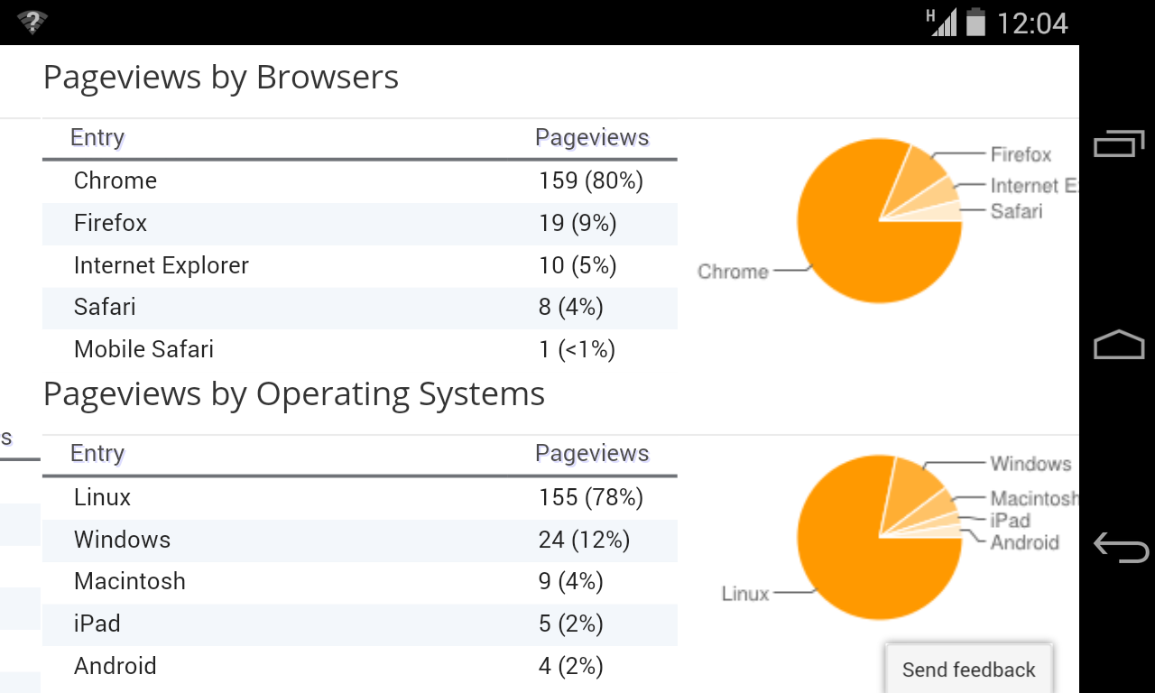Screen dimensions: 1155x693
Task: Open the recent apps navigation icon
Action: coord(1119,143)
